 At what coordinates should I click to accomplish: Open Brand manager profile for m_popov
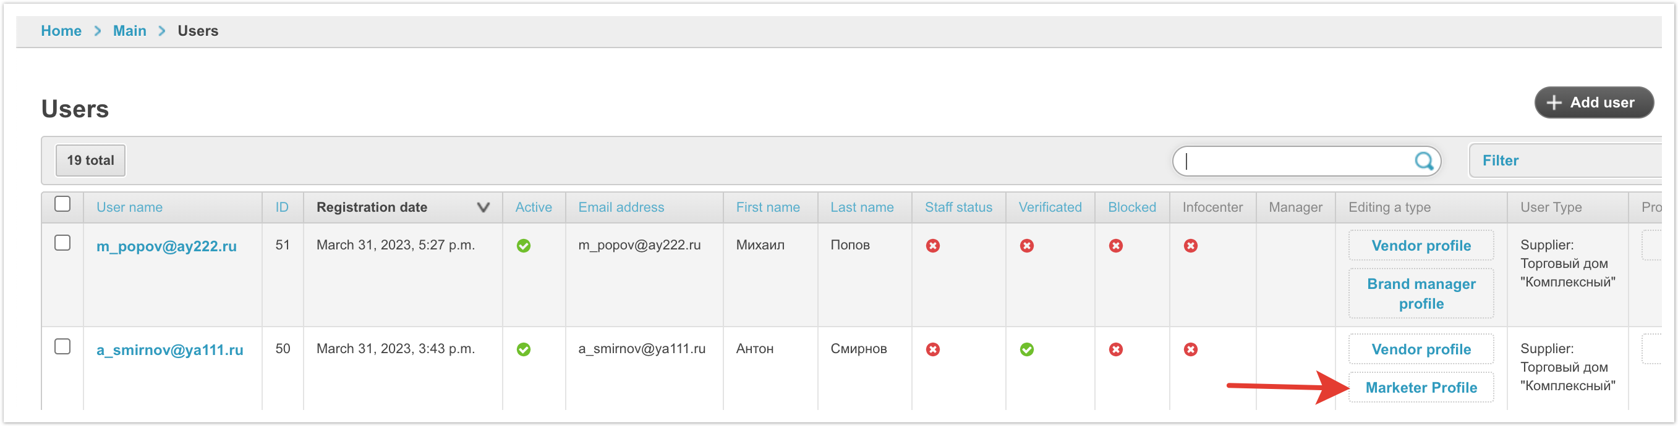(x=1420, y=294)
